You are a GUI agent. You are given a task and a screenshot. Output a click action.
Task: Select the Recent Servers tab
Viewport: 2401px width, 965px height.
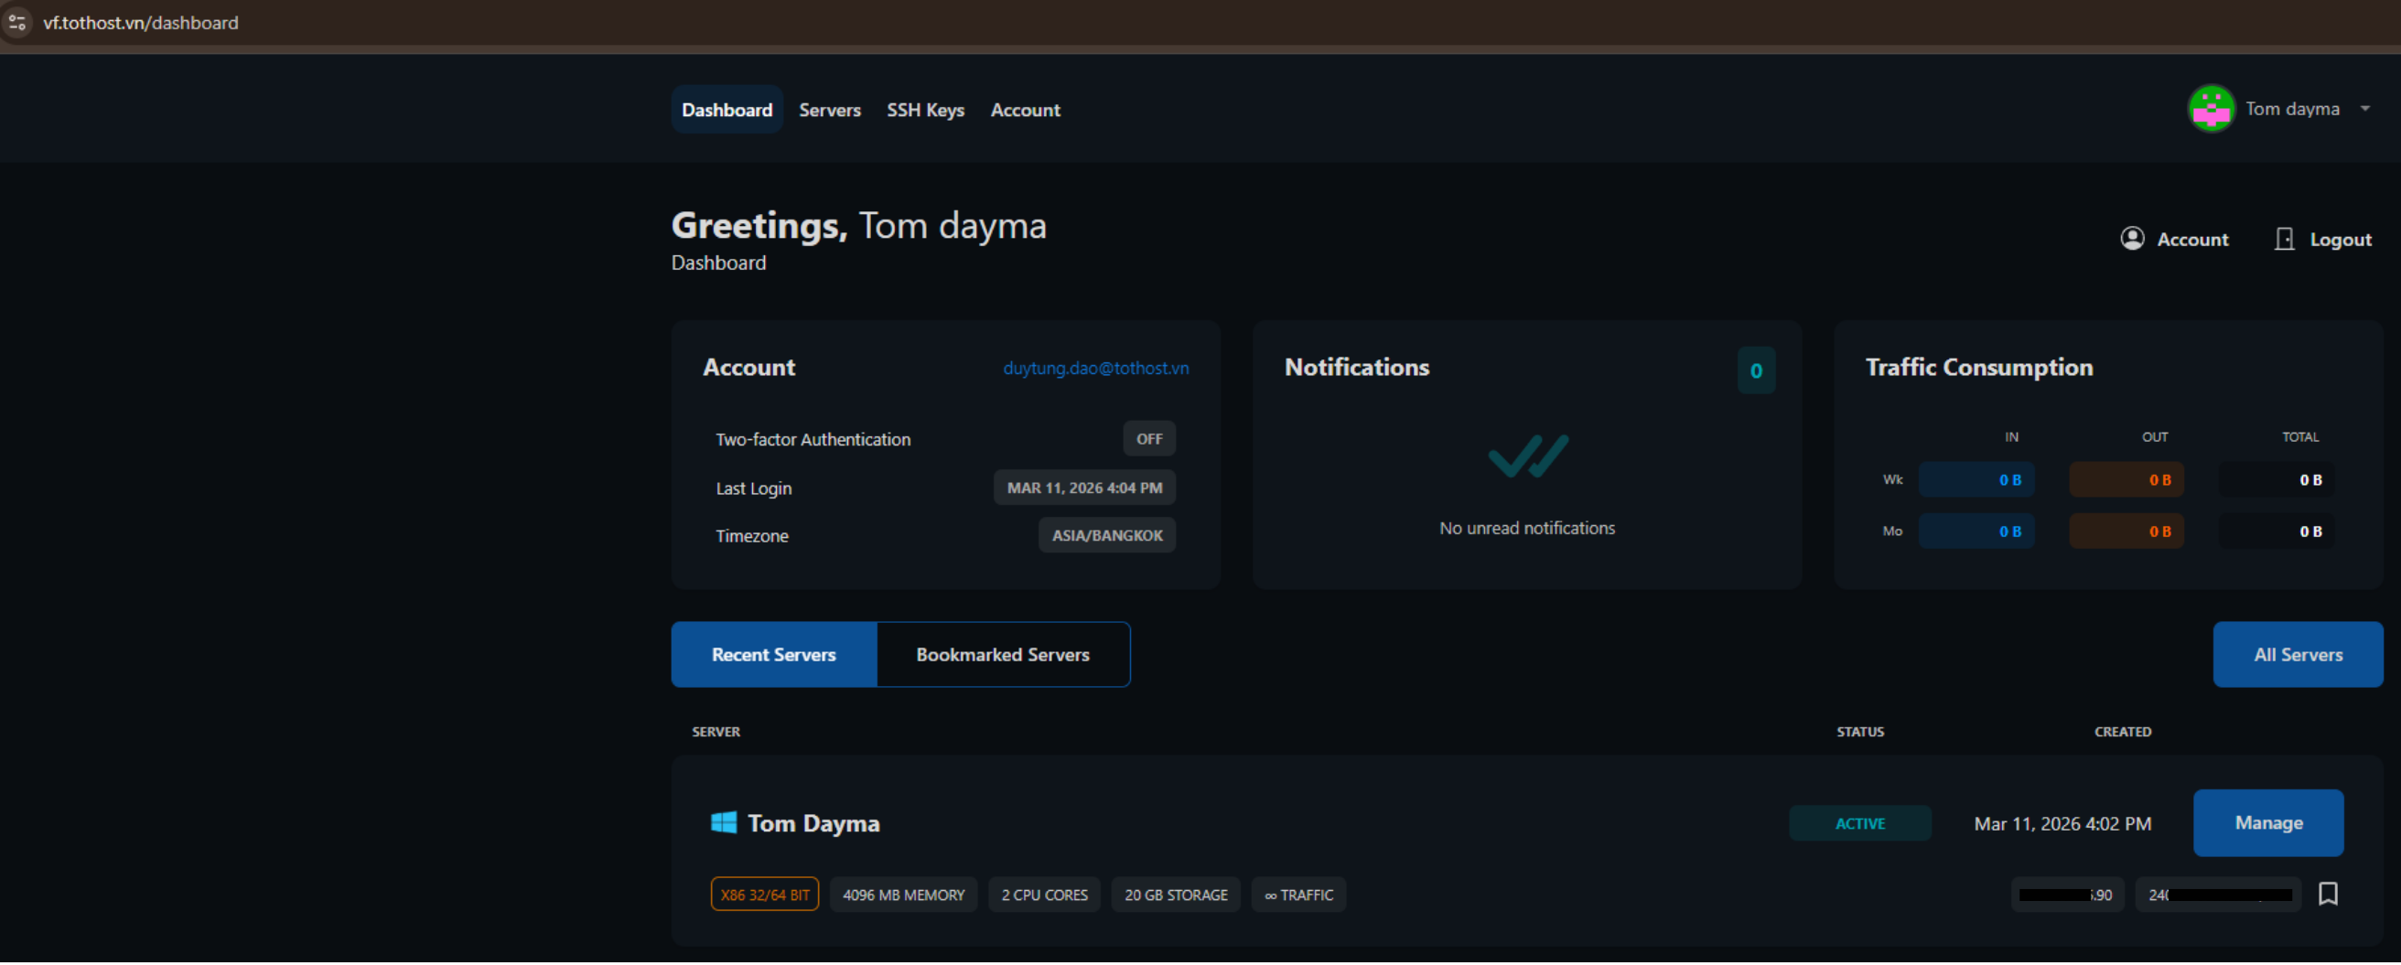click(772, 655)
